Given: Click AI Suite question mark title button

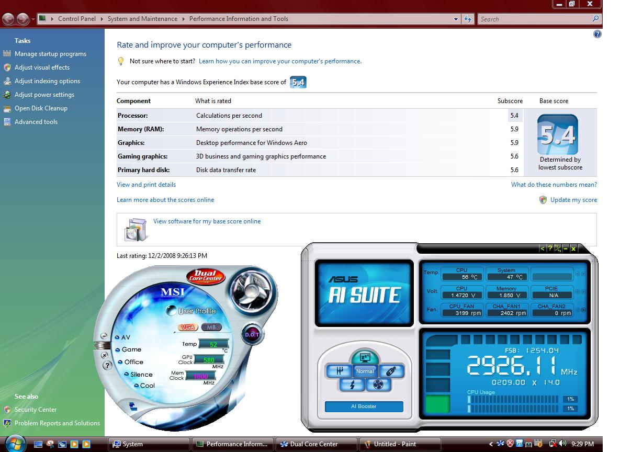Looking at the screenshot, I should (x=550, y=248).
